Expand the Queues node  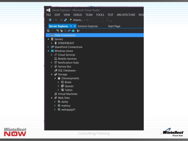pos(58,86)
